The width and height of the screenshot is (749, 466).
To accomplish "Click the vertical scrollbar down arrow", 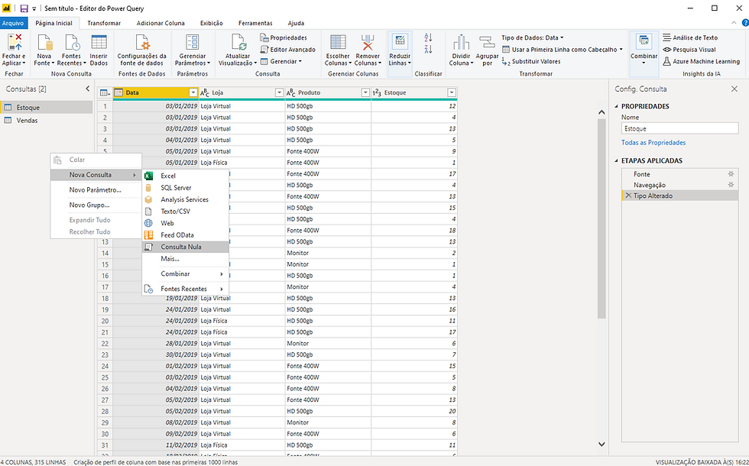I will pos(601,444).
